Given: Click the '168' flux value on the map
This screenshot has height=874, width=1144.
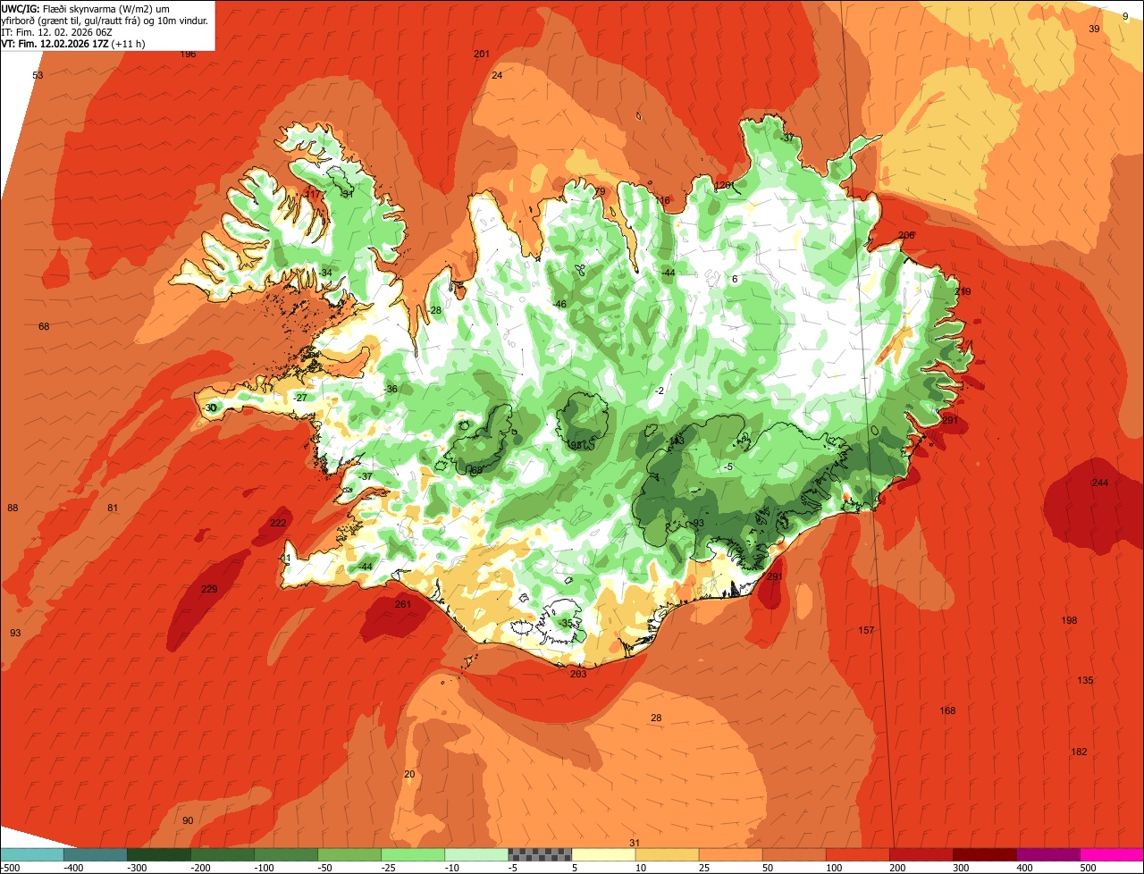Looking at the screenshot, I should coord(947,711).
